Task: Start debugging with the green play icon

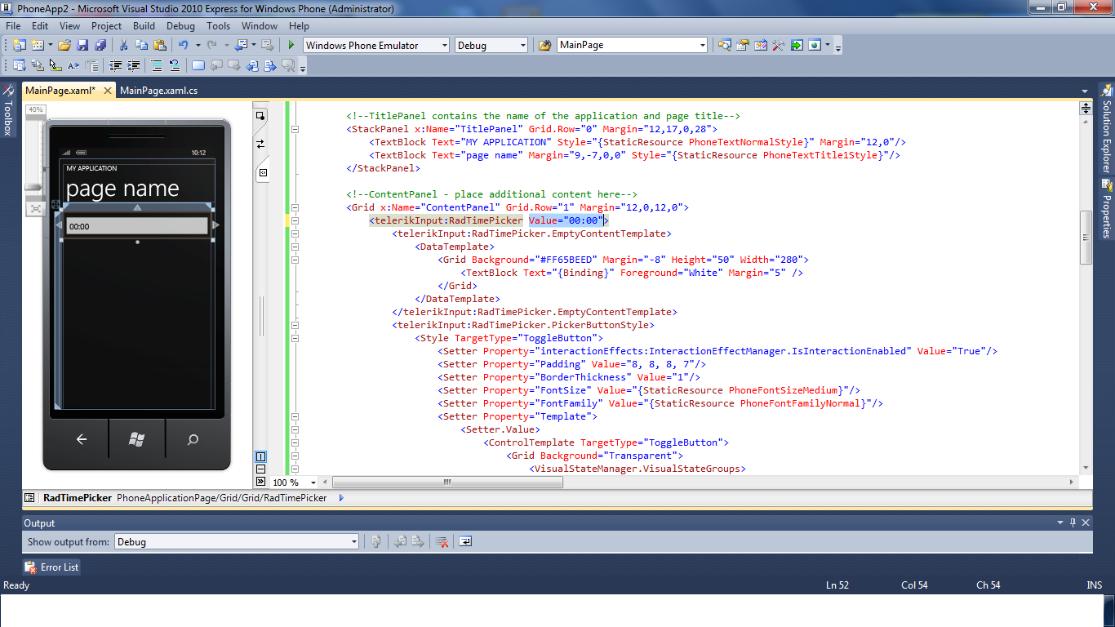Action: point(291,45)
